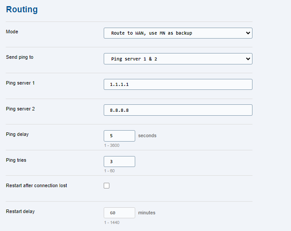Screen dimensions: 291x231
Task: Focus the Ping server 2 field containing 8.8.8.8
Action: 178,110
